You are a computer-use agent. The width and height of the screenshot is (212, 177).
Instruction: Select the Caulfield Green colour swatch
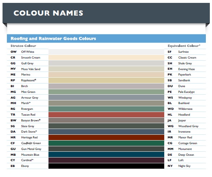click(106, 143)
